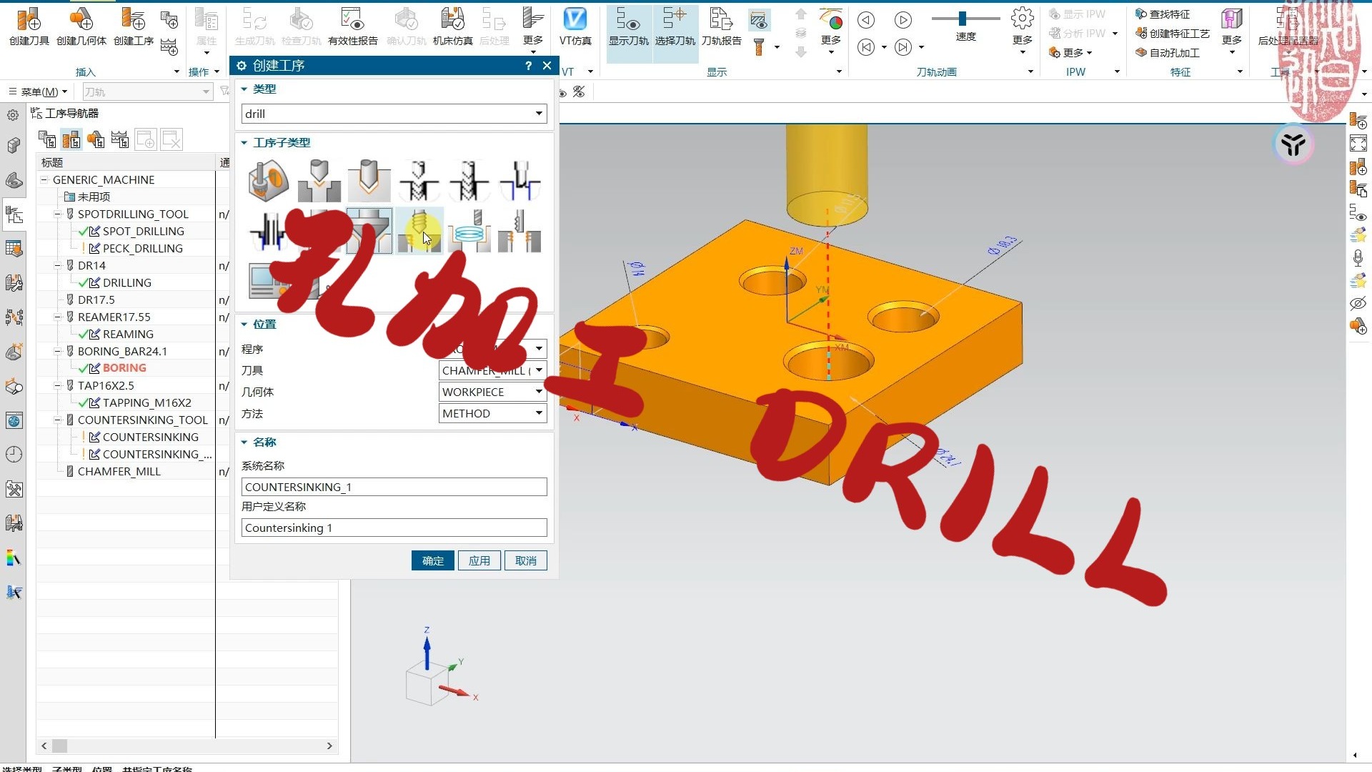Click the 确定 button to confirm
1372x772 pixels.
click(432, 560)
